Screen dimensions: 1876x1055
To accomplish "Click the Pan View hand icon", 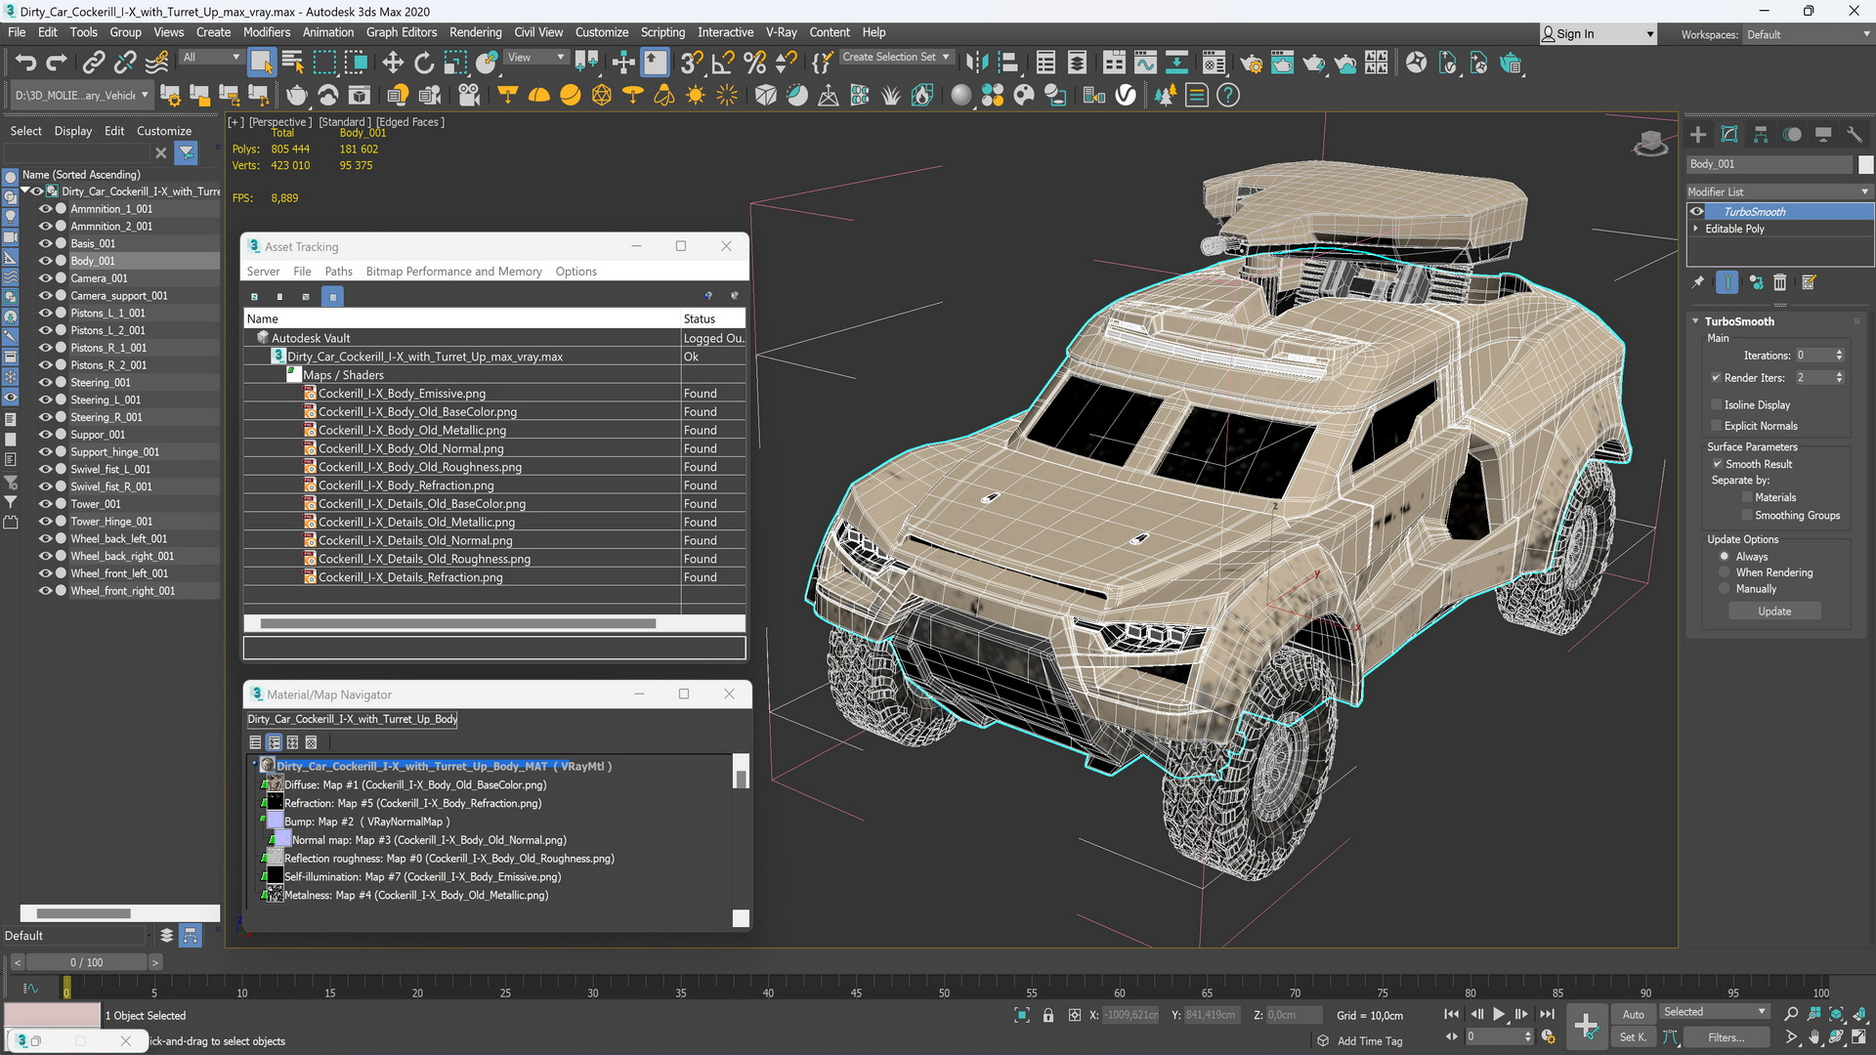I will pyautogui.click(x=1813, y=1037).
